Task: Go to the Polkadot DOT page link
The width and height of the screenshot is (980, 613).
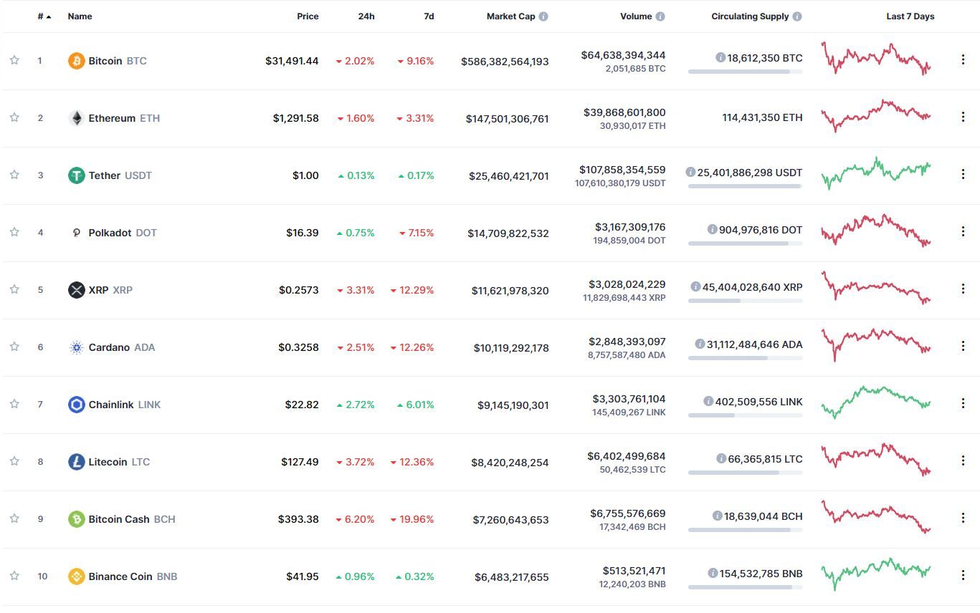Action: [x=123, y=233]
